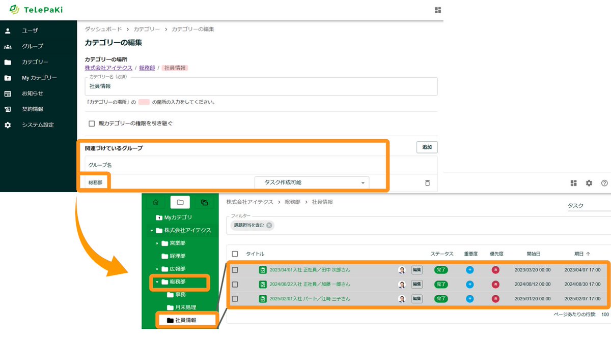Select the 月末処理 folder in tree
This screenshot has height=343, width=611.
(x=181, y=307)
